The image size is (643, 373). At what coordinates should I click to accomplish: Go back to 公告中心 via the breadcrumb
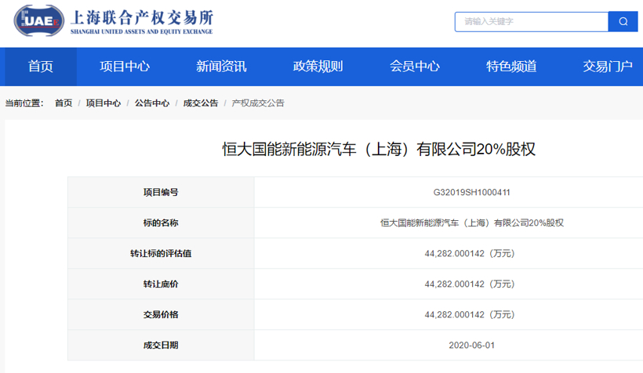pos(152,103)
